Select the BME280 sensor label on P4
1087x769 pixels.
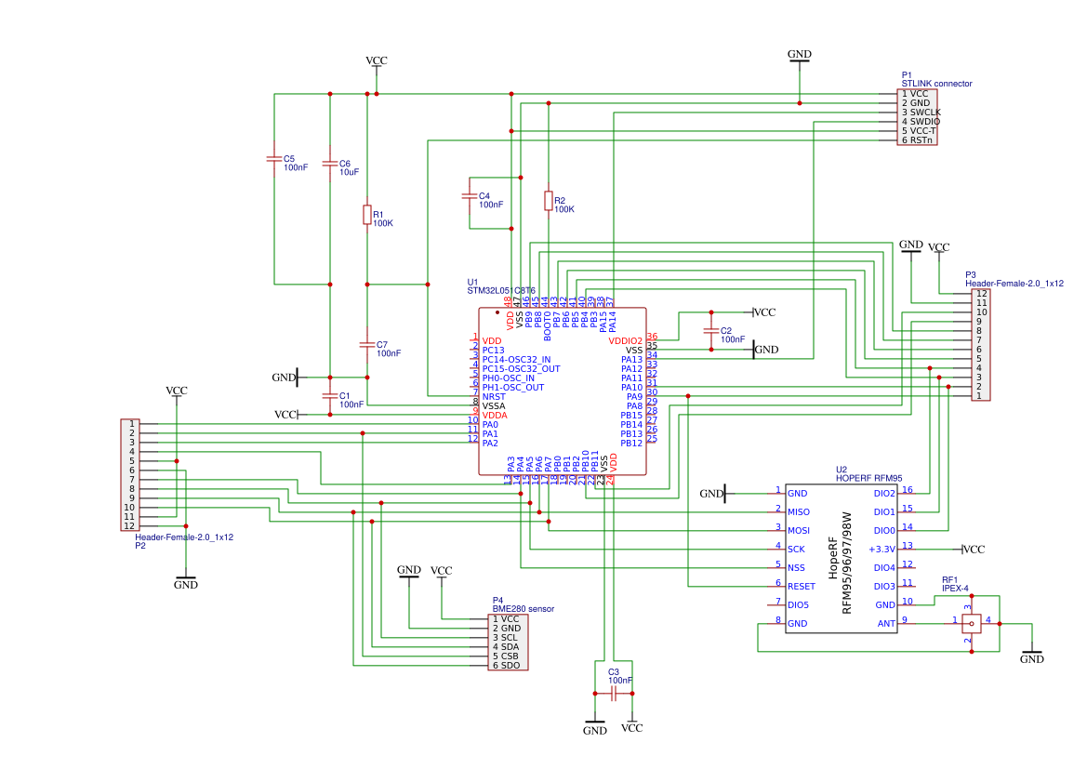(522, 607)
